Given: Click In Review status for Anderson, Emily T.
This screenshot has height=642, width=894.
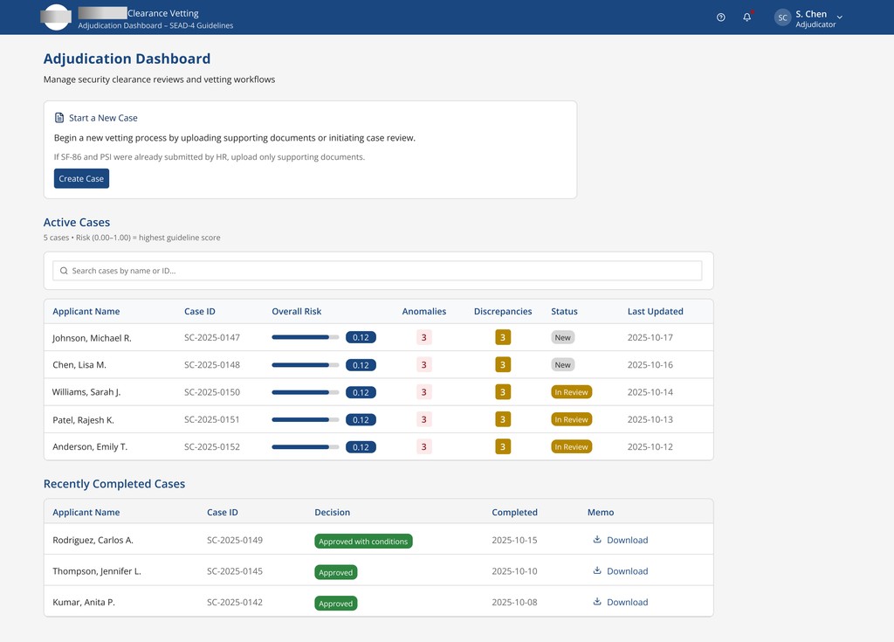Looking at the screenshot, I should point(571,447).
